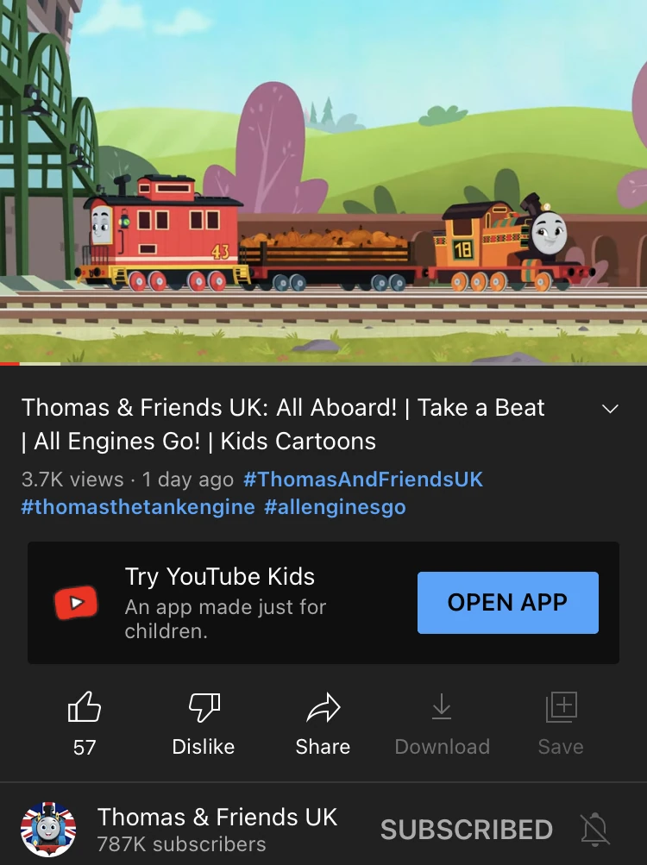Tap the Save to playlist icon

561,706
